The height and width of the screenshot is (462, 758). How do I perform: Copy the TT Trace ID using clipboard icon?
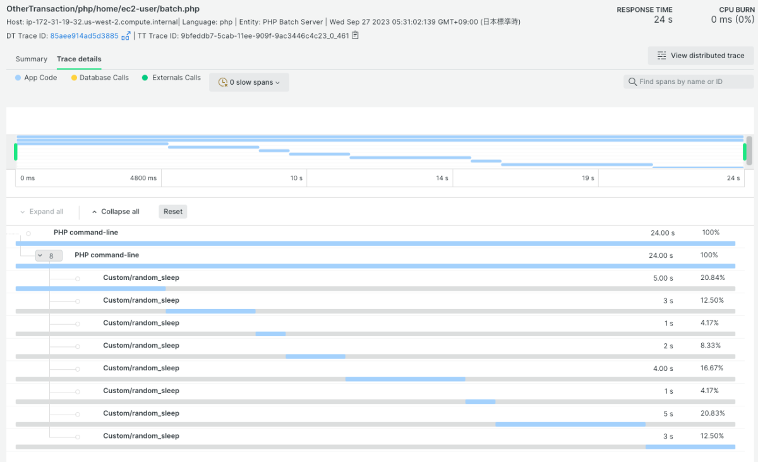coord(356,35)
